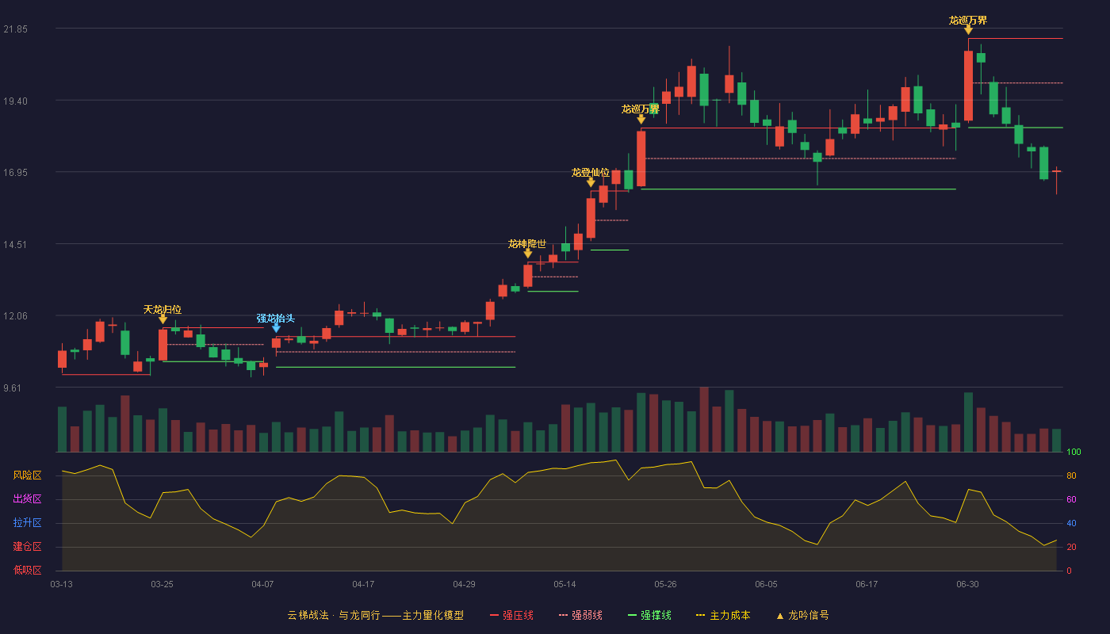Click the 06-05 date label
Viewport: 1110px width, 634px height.
click(x=766, y=584)
